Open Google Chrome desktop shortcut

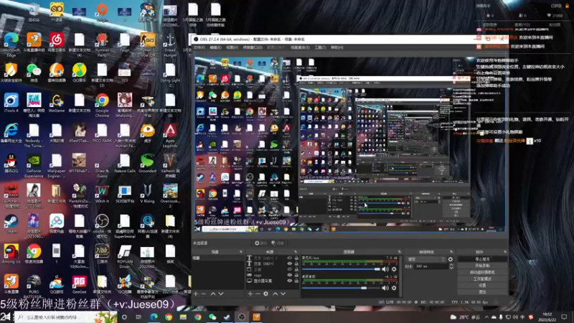(102, 105)
